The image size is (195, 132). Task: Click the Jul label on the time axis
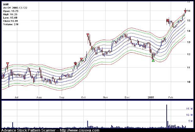coord(16,97)
